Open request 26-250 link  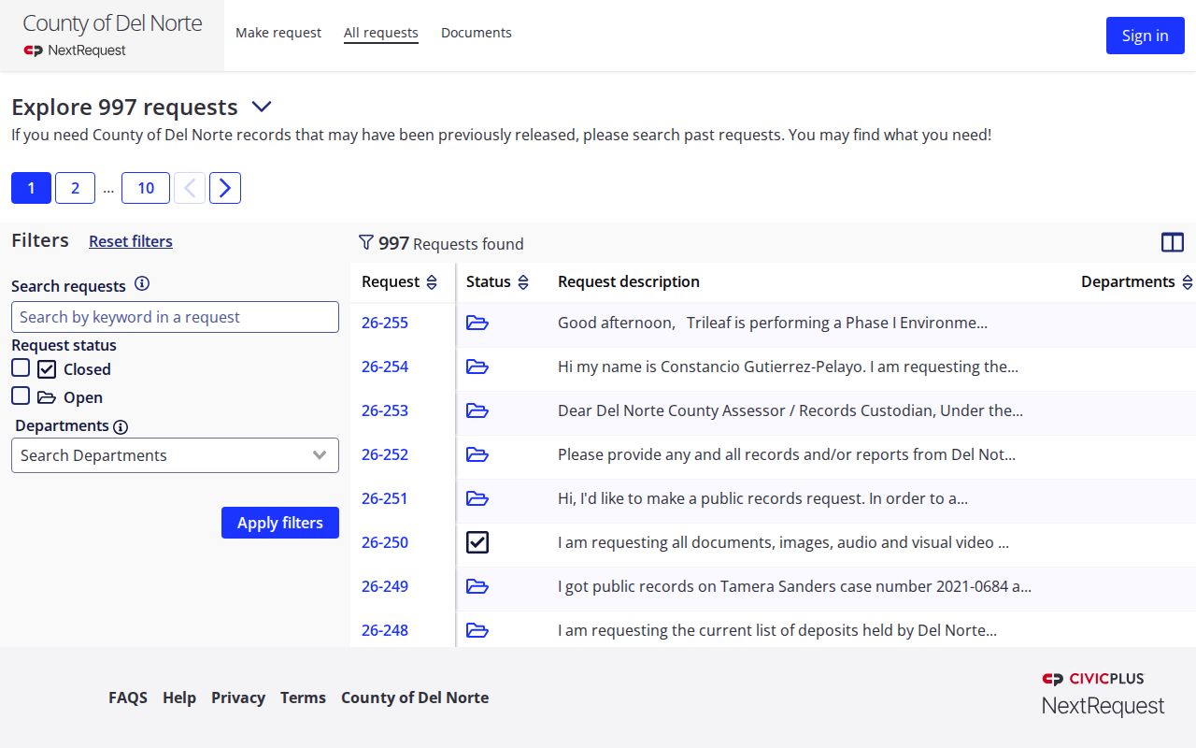[x=385, y=542]
